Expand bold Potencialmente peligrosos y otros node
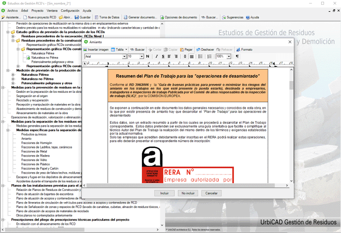The height and width of the screenshot is (233, 341). (x=13, y=83)
